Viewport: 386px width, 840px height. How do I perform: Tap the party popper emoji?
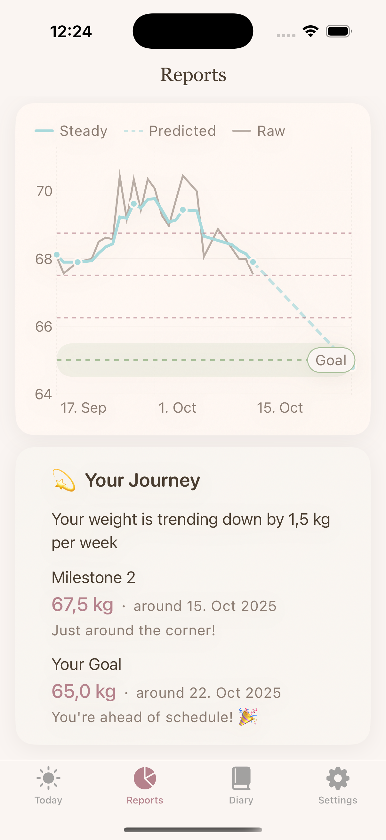pyautogui.click(x=248, y=717)
